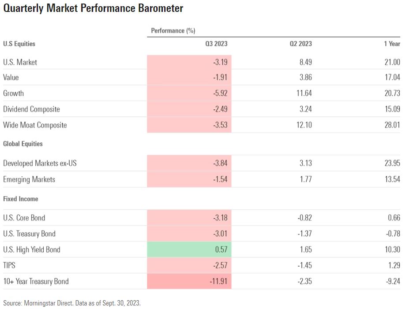Click the 1 Year column header
The image size is (406, 309).
point(391,44)
